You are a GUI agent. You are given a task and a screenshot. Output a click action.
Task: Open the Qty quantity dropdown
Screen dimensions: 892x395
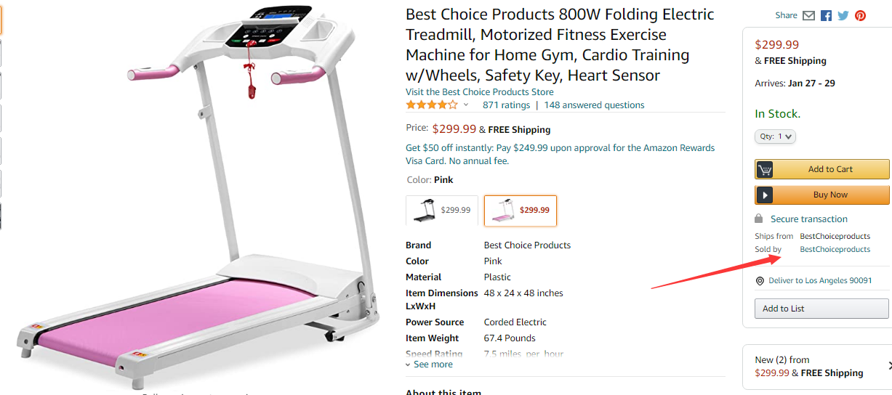pos(776,136)
